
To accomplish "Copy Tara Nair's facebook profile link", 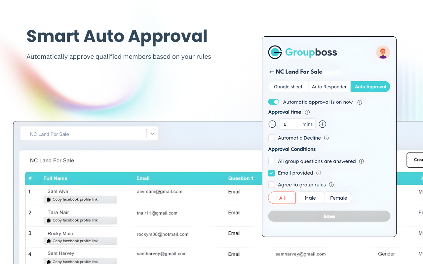I will click(80, 220).
